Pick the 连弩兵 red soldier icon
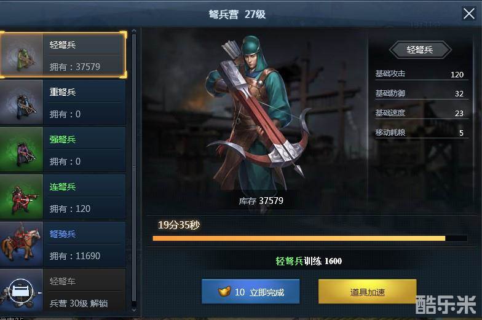482x320 pixels. pos(22,197)
